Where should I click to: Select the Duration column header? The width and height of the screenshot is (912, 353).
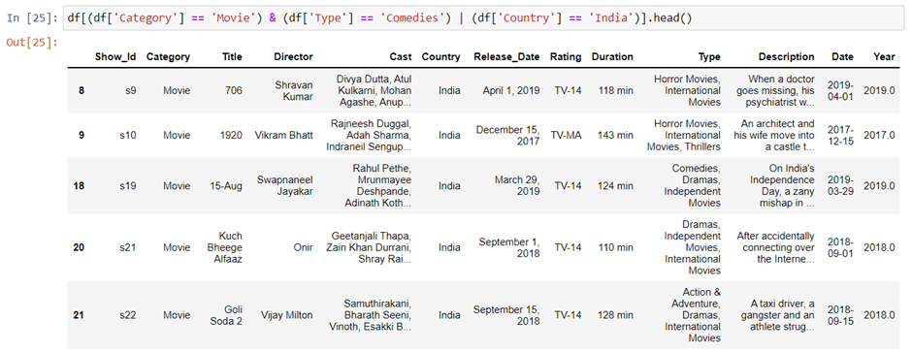click(612, 57)
